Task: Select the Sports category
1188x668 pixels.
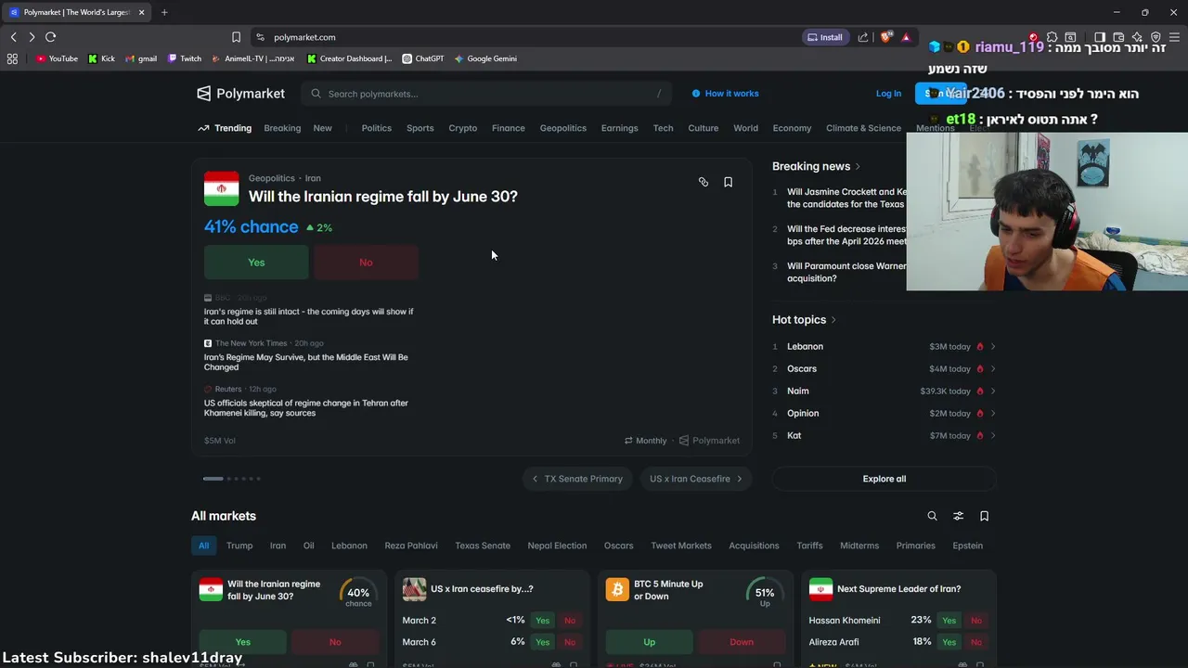Action: (420, 128)
